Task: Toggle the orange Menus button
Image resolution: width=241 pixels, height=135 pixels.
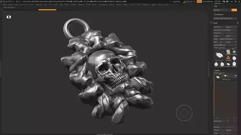Action: click(199, 1)
